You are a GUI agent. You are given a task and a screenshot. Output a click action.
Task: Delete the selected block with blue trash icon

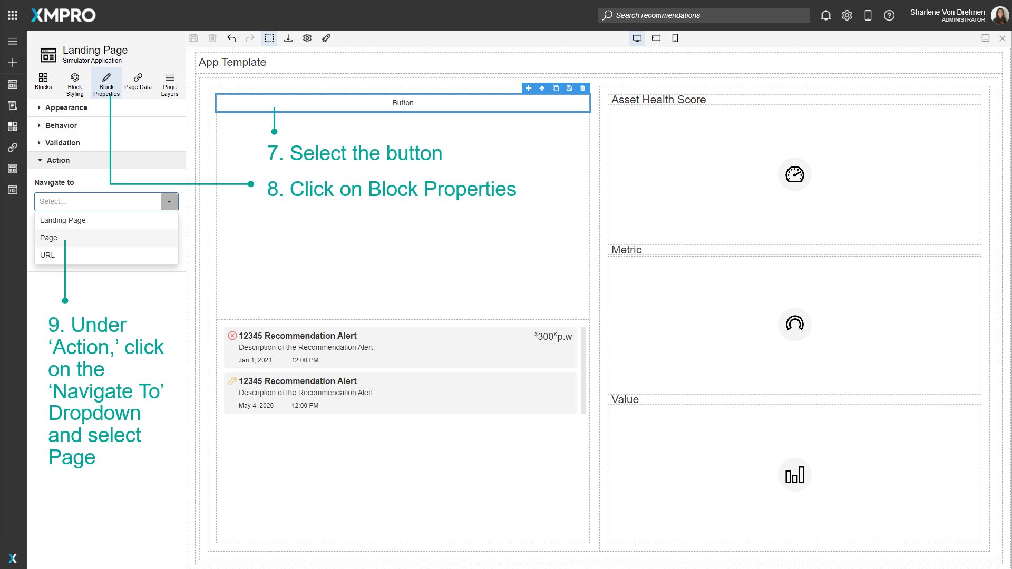tap(582, 88)
